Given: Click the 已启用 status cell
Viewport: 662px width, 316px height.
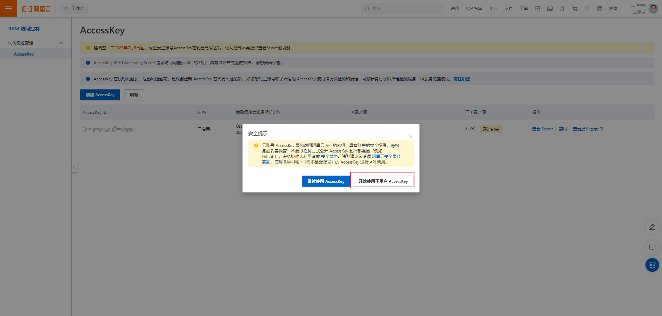Looking at the screenshot, I should pos(204,129).
